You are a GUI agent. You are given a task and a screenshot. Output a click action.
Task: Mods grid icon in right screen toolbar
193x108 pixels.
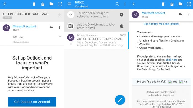click(x=189, y=4)
